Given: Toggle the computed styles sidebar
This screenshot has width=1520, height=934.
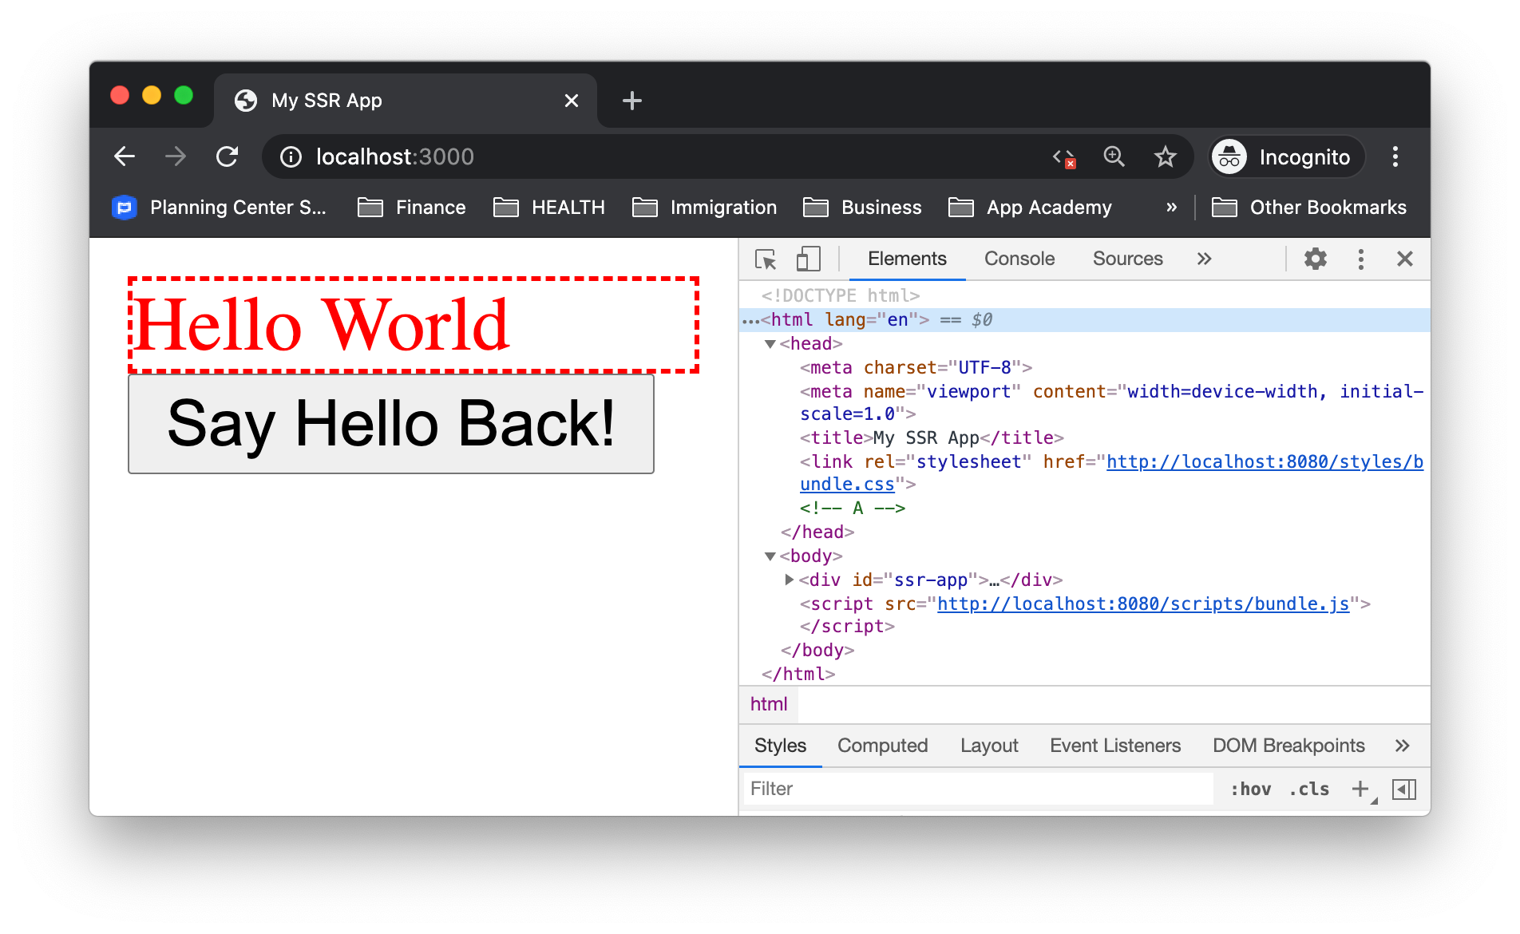Looking at the screenshot, I should [1404, 790].
